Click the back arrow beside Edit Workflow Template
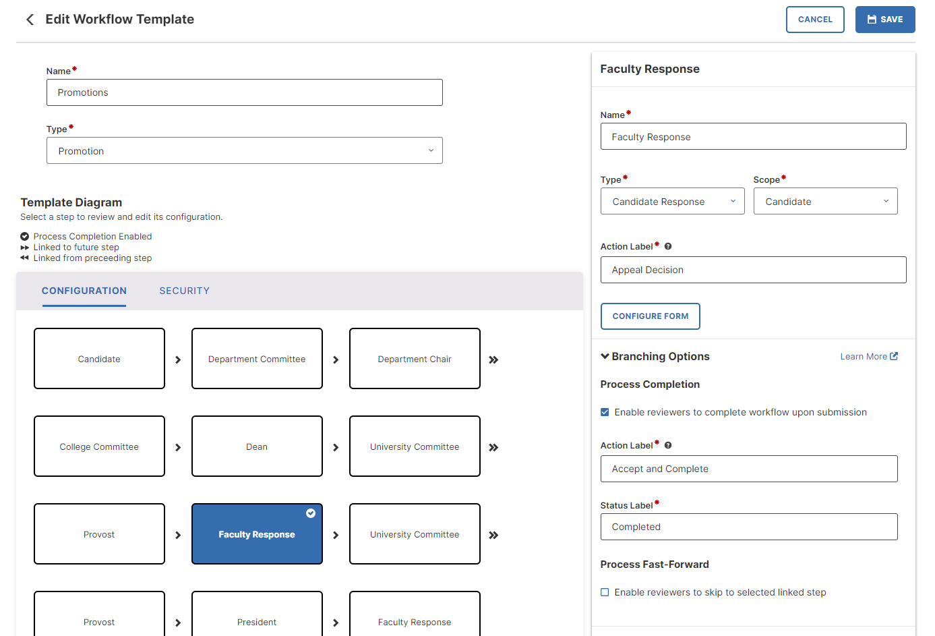935x636 pixels. click(x=30, y=20)
